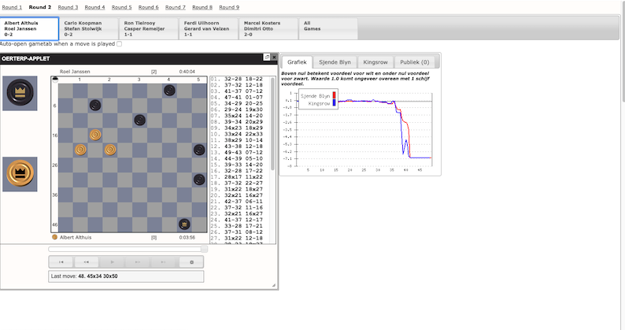This screenshot has height=330, width=625.
Task: Enable auto-open gametab when move is played
Action: [x=119, y=44]
